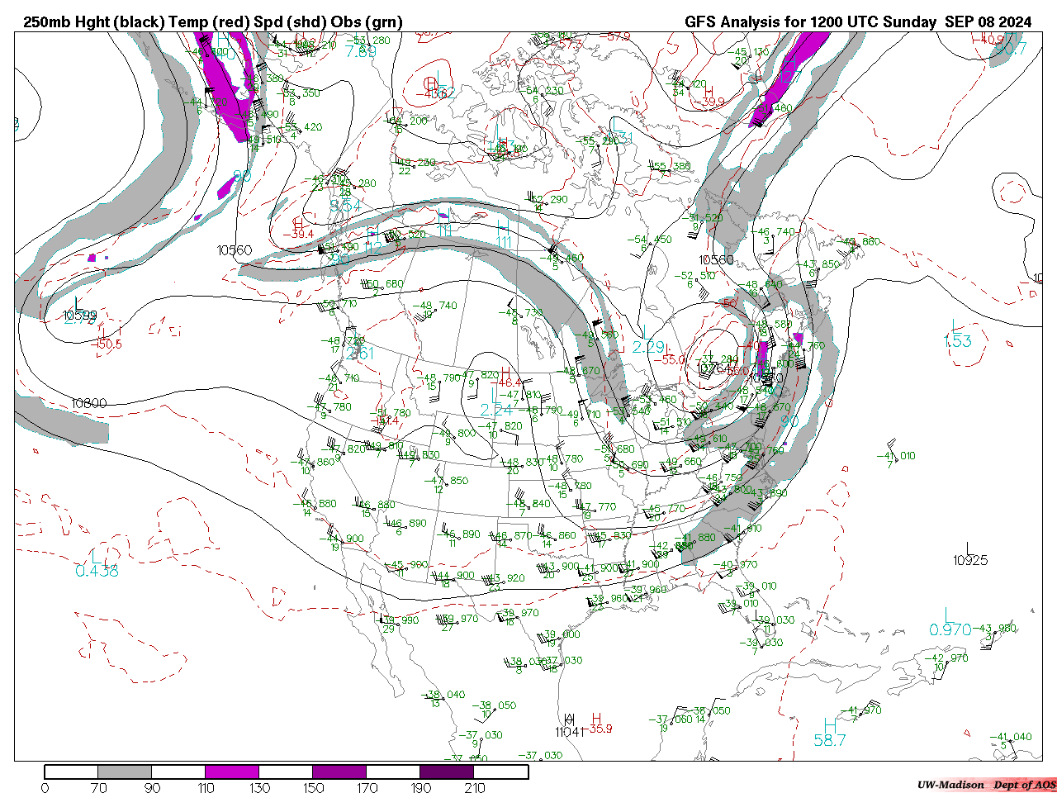
Task: Click the "10599" height label
Action: pyautogui.click(x=79, y=315)
